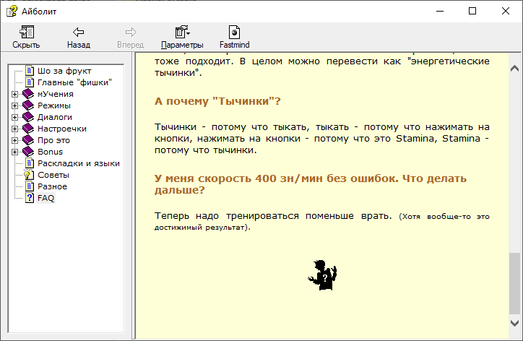523x341 pixels.
Task: Expand the Режимы tree node
Action: (15, 105)
